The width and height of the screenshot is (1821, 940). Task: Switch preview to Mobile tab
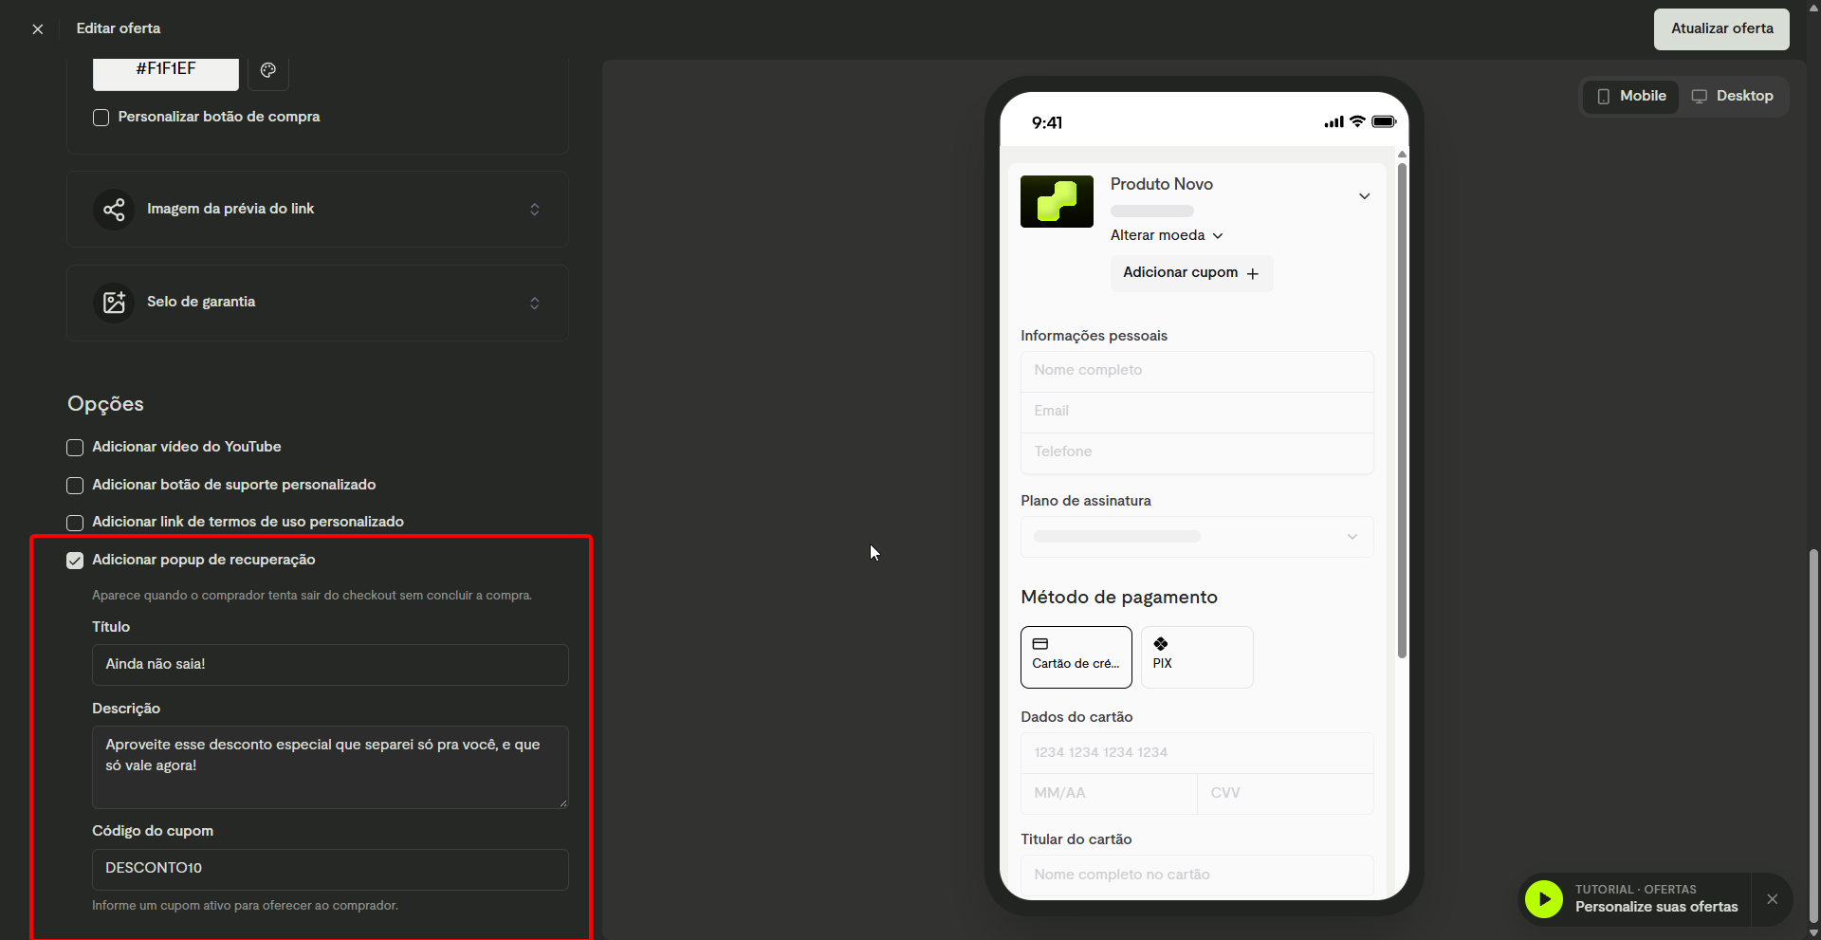click(x=1631, y=96)
